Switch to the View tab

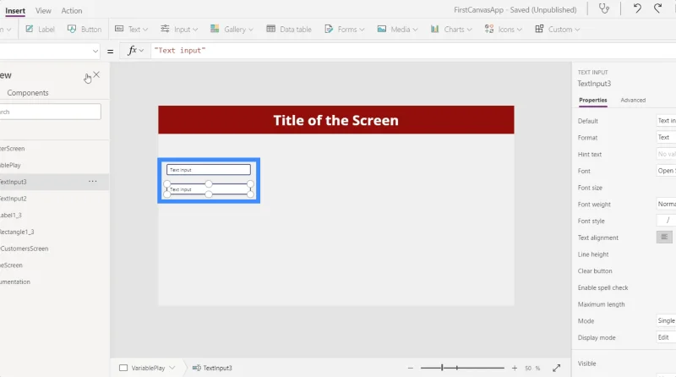(x=43, y=11)
